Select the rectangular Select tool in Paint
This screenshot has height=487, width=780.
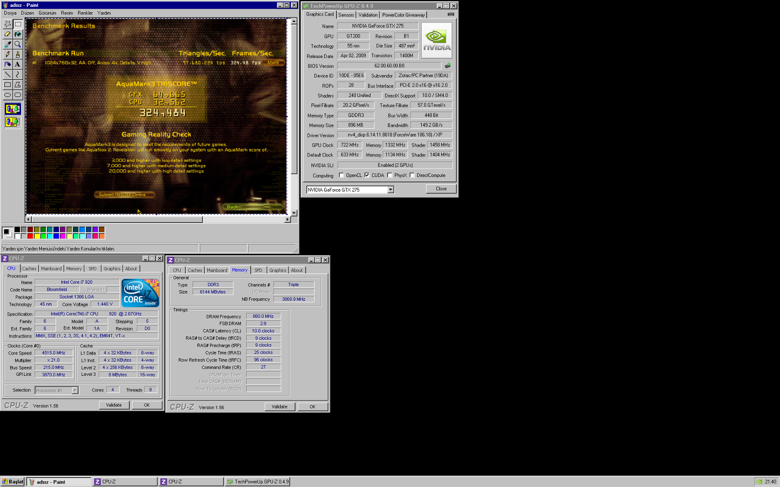click(18, 24)
